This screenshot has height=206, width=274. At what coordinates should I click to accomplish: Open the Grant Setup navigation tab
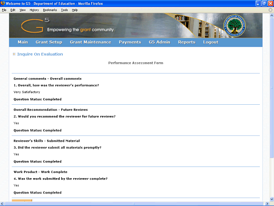pos(49,42)
